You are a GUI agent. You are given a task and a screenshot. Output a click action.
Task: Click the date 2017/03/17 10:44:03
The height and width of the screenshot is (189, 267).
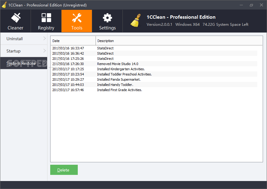pyautogui.click(x=68, y=85)
